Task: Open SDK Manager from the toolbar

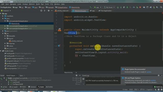Action: tap(157, 7)
